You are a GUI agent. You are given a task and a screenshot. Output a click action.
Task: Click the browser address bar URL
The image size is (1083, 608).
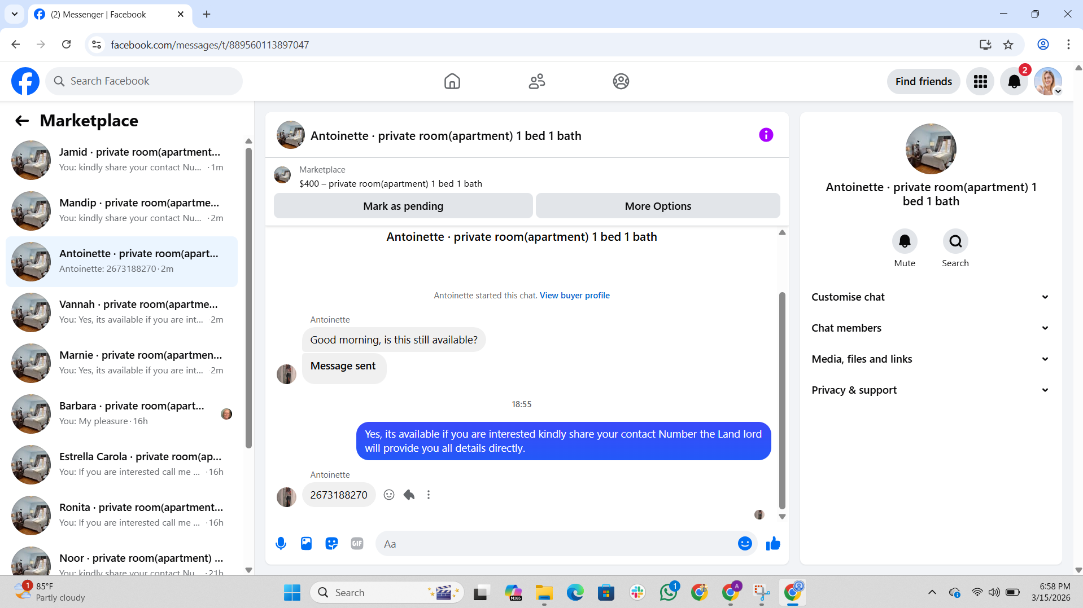209,45
